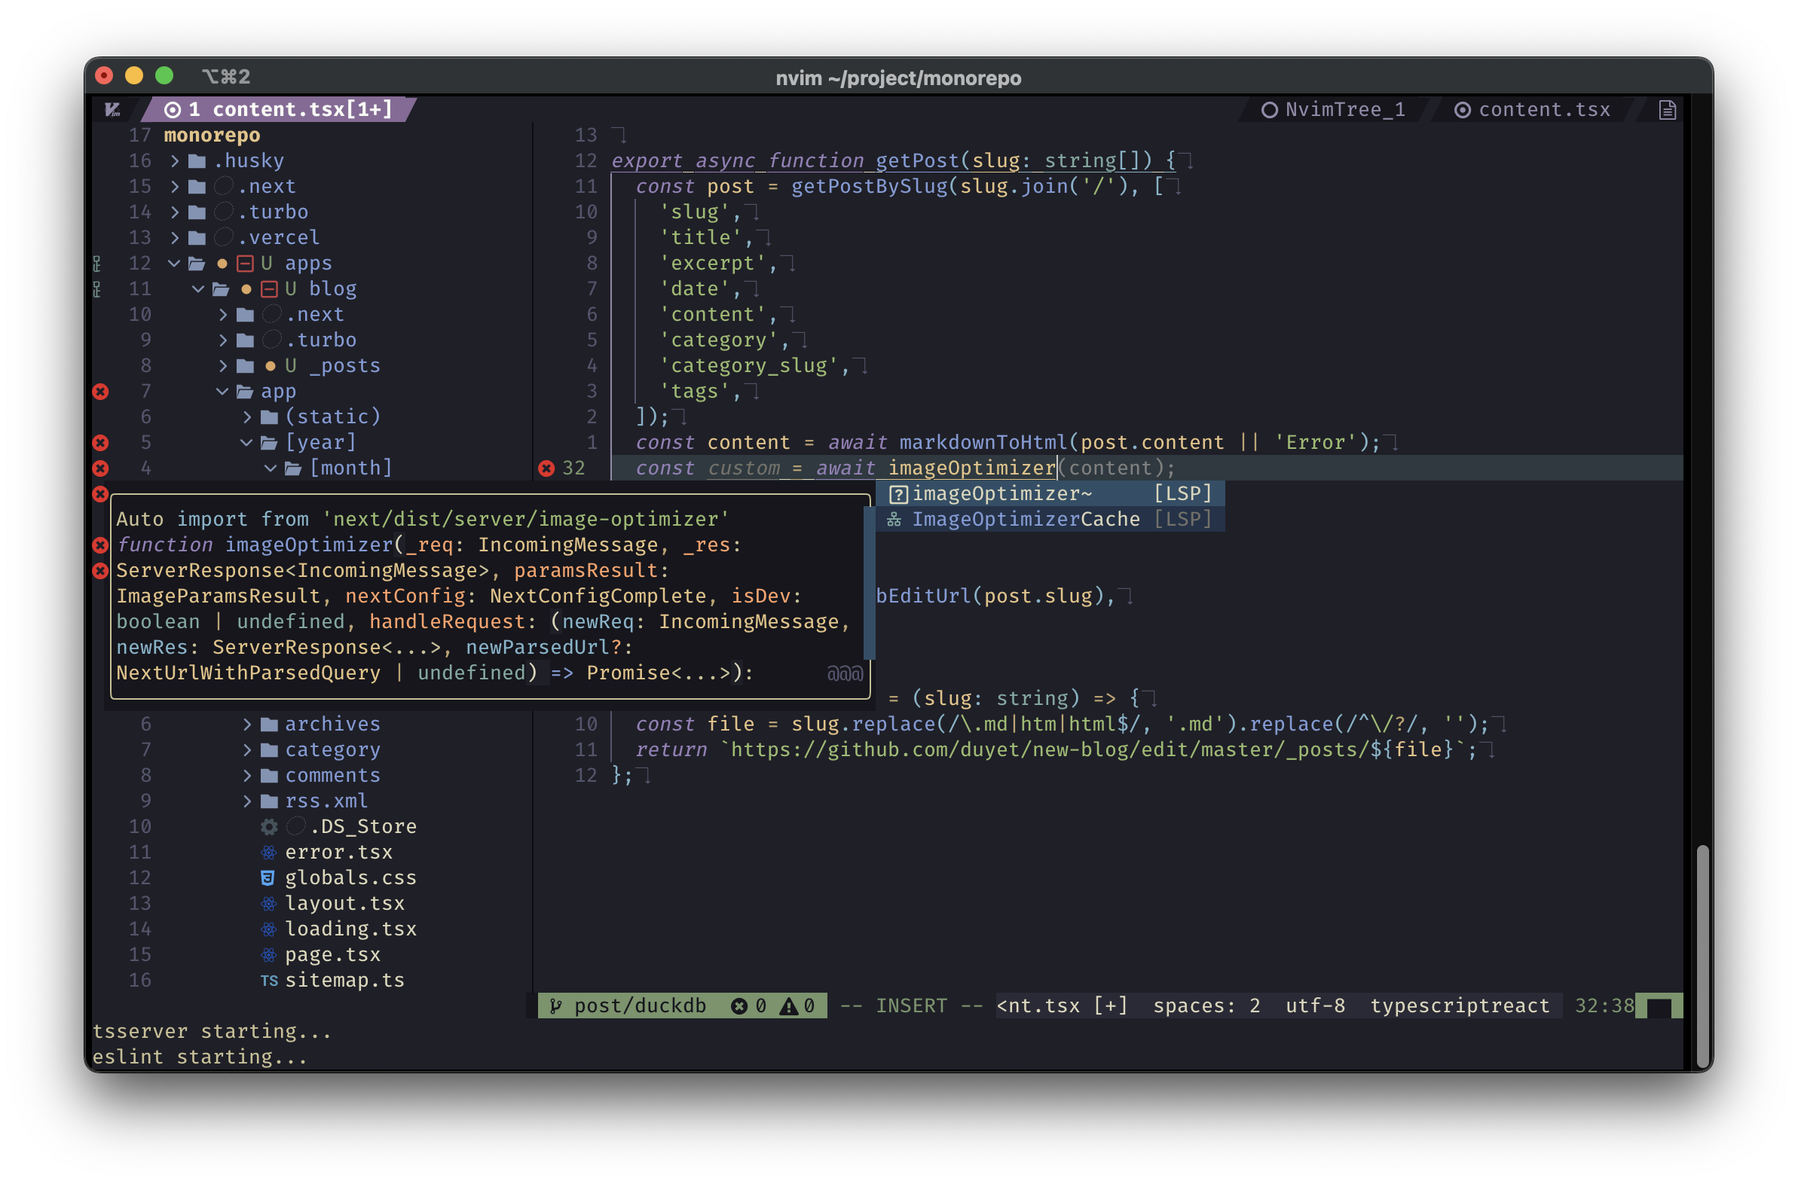Expand the .husky folder
The image size is (1798, 1184).
point(176,161)
